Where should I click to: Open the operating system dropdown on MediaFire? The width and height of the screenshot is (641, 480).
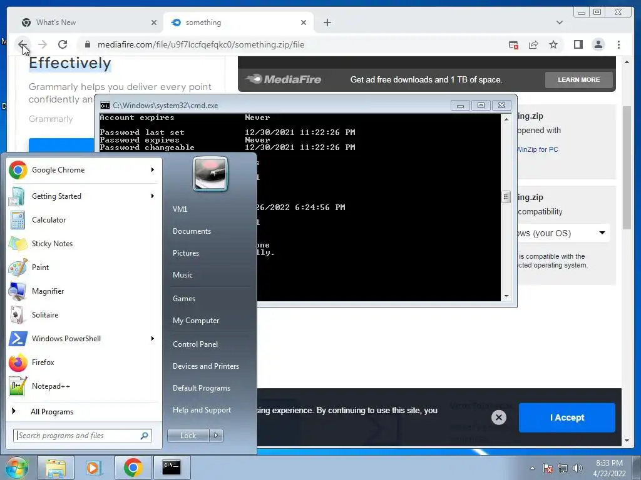click(x=564, y=233)
